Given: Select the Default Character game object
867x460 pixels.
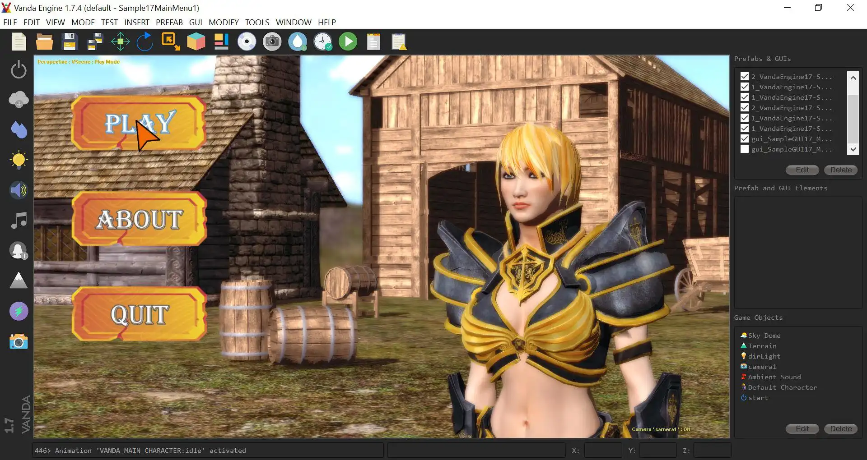Looking at the screenshot, I should (782, 387).
